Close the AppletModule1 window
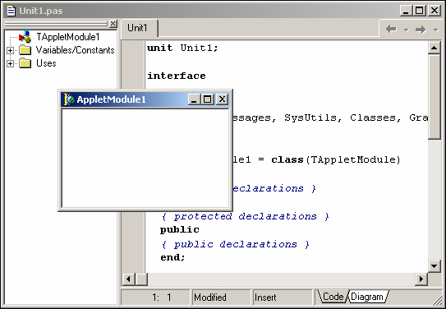 222,99
